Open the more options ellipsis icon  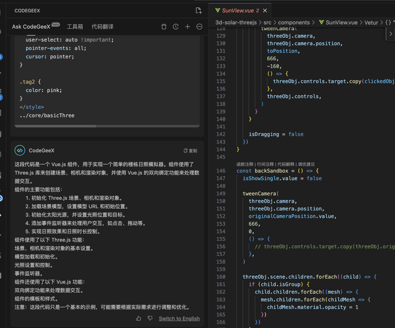pyautogui.click(x=199, y=27)
